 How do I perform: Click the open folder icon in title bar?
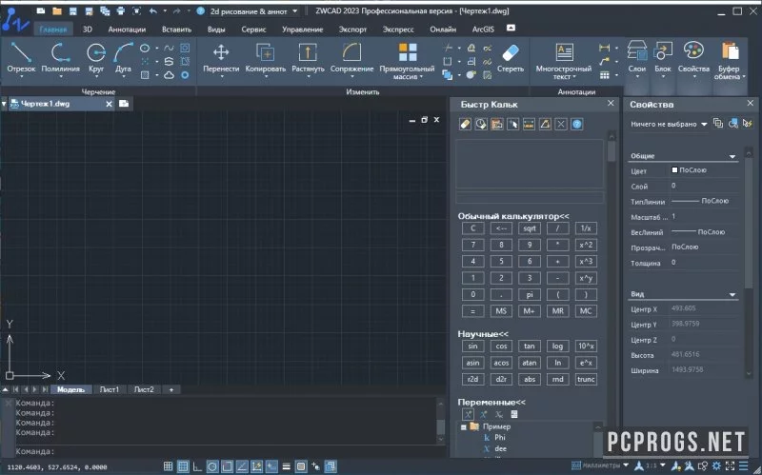pos(57,10)
